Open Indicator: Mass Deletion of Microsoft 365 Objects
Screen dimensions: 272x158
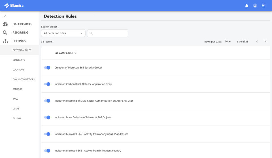(83, 117)
